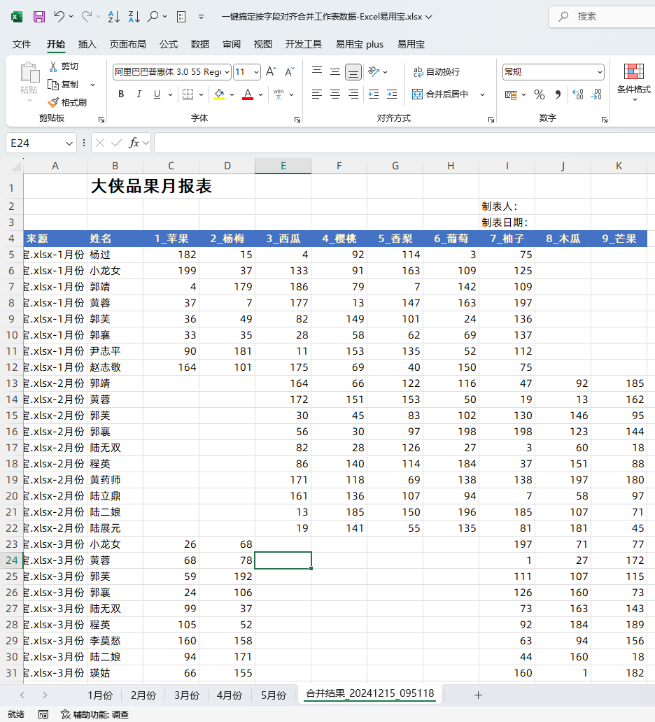Switch to the 公式 ribbon tab
This screenshot has height=722, width=655.
[x=168, y=44]
